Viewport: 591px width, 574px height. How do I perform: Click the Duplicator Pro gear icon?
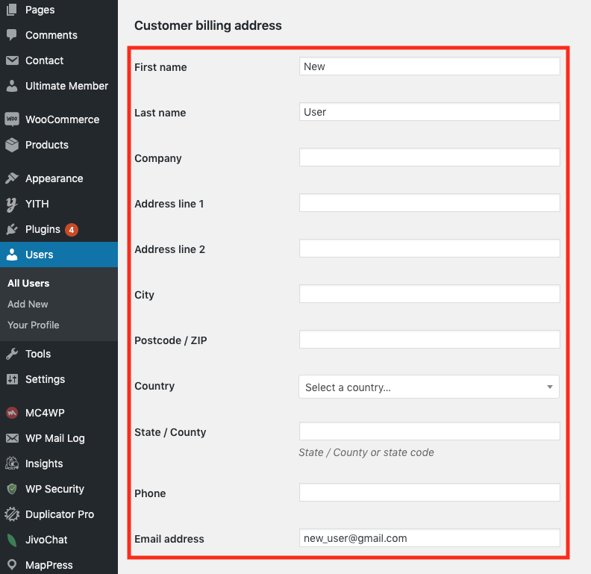click(x=11, y=514)
